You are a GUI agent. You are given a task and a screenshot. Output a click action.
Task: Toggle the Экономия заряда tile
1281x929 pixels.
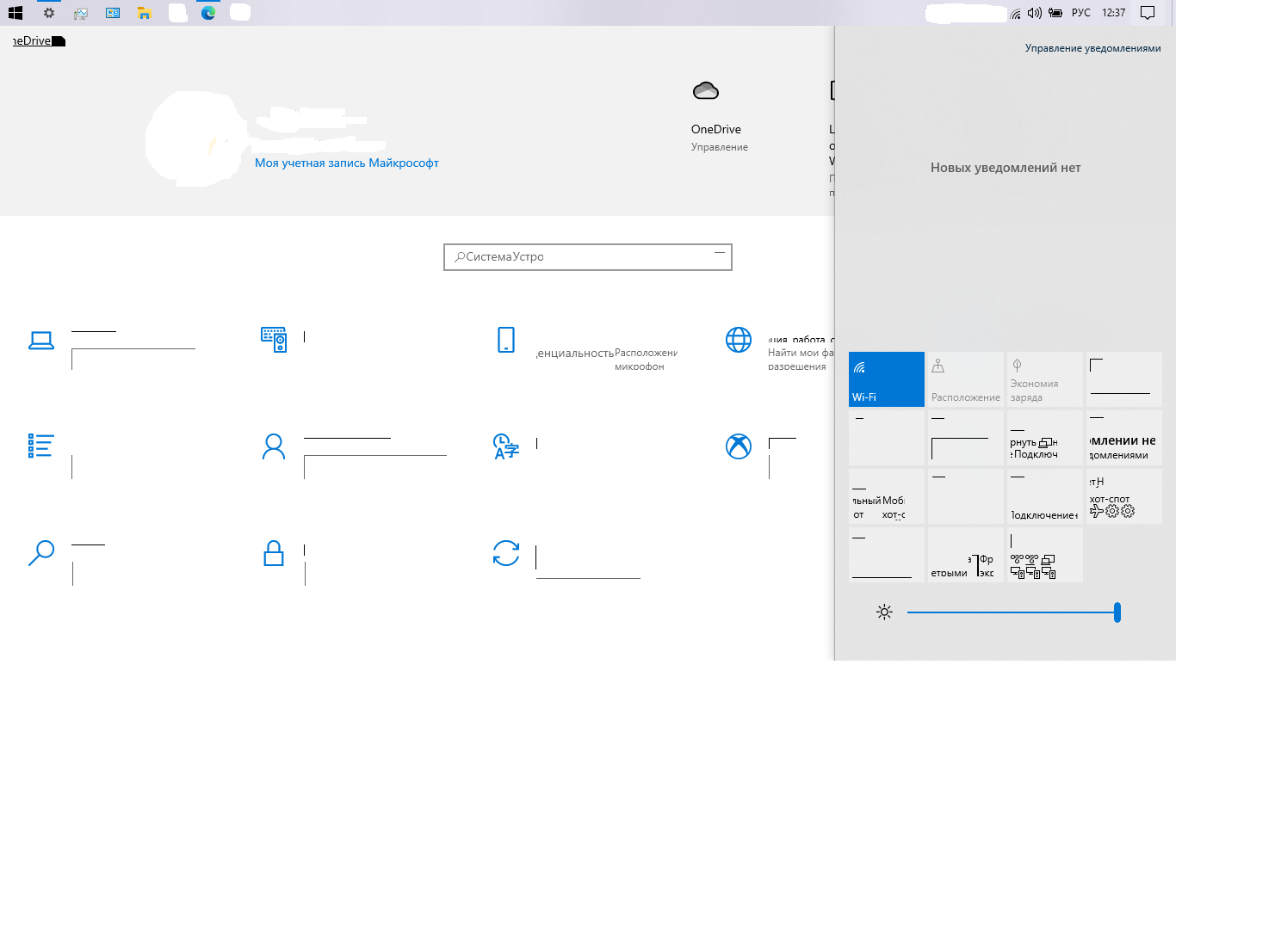[1045, 379]
